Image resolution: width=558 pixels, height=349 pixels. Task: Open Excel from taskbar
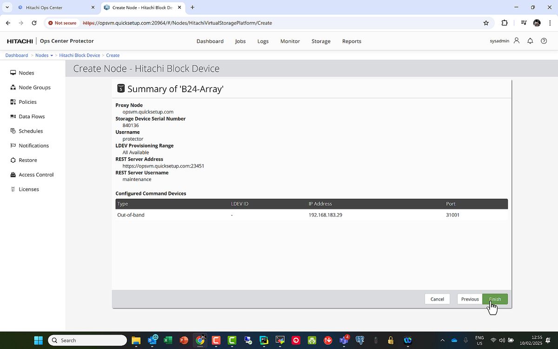(168, 340)
